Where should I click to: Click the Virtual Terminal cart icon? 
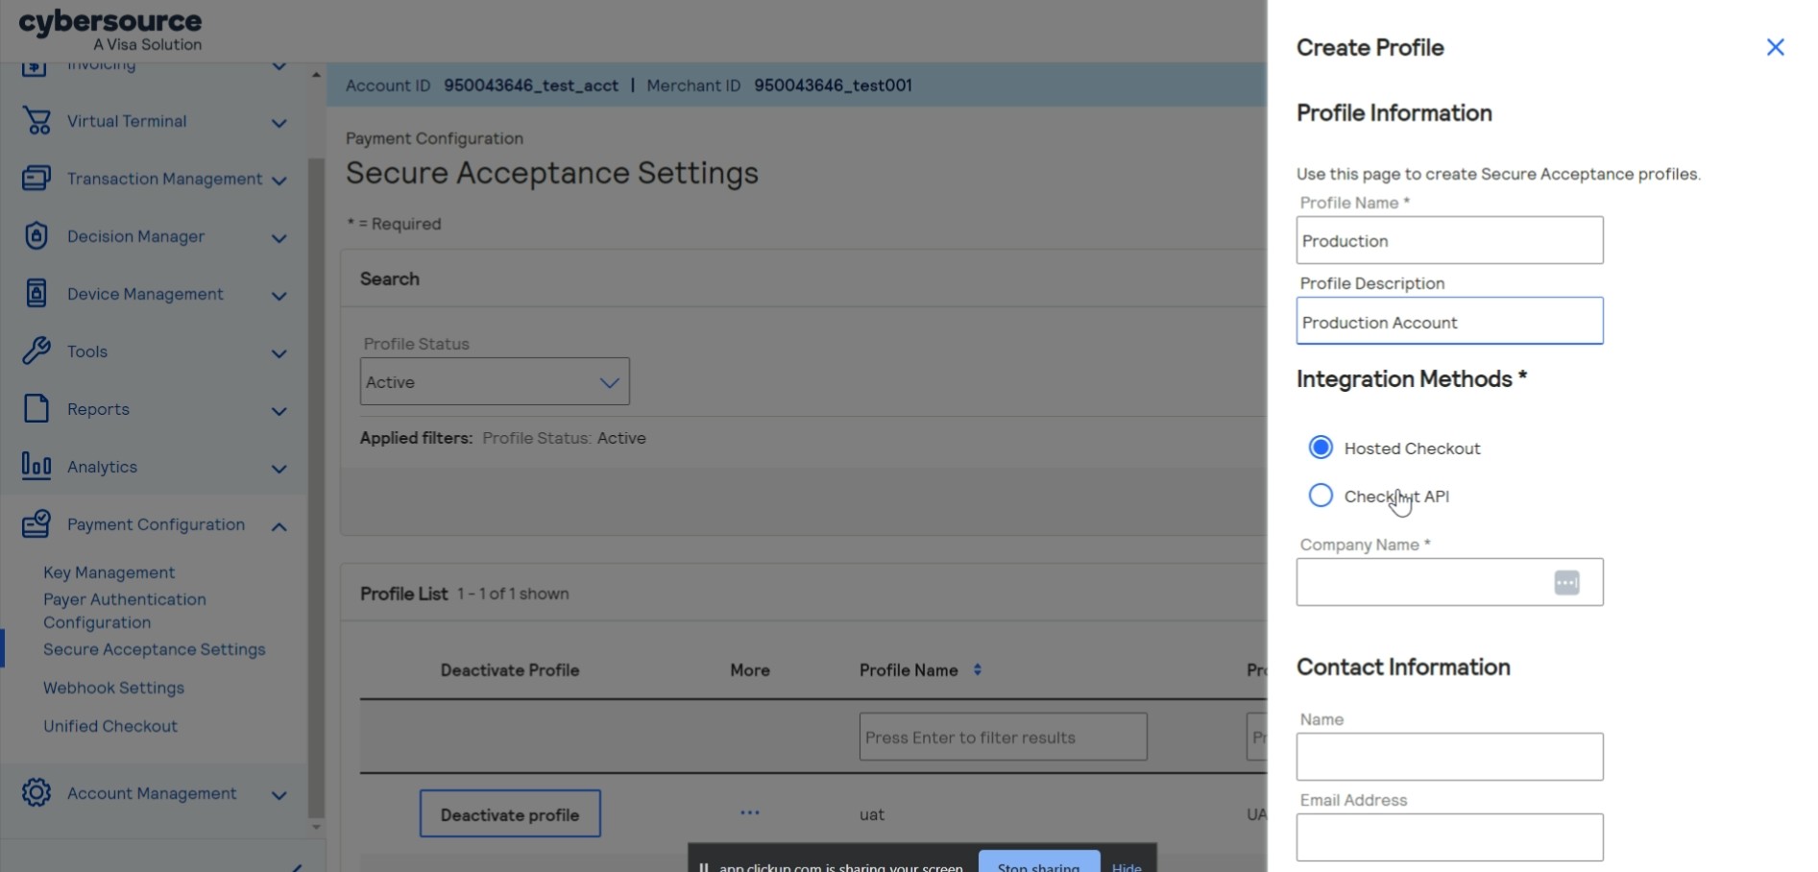coord(36,121)
